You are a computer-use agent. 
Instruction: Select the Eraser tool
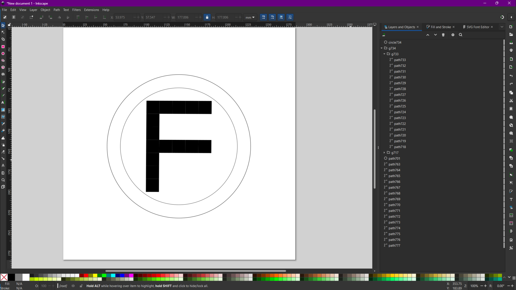coord(3,152)
